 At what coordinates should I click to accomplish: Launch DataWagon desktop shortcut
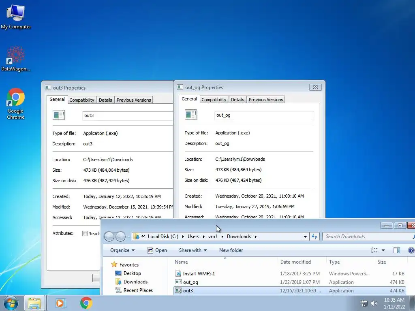click(x=16, y=59)
